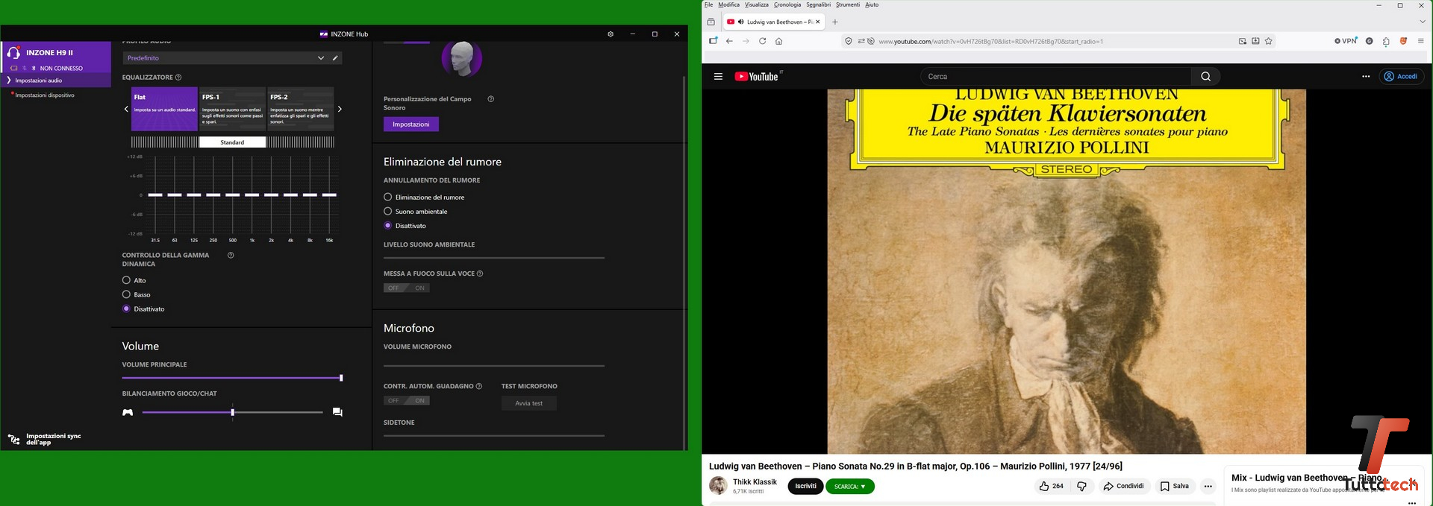
Task: Set dynamic range control to Alto
Action: (126, 280)
